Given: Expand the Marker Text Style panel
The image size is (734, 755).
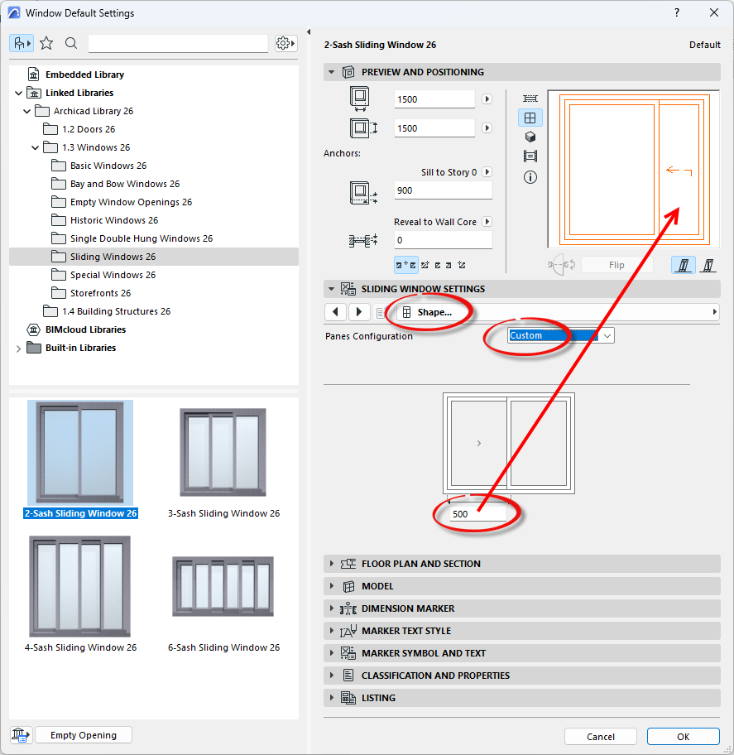Looking at the screenshot, I should 331,631.
